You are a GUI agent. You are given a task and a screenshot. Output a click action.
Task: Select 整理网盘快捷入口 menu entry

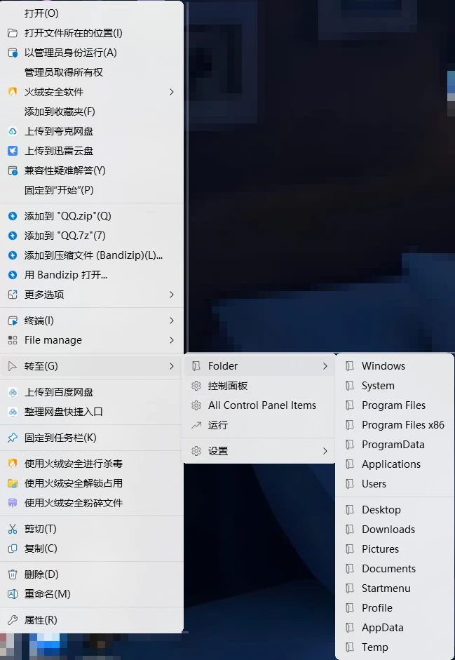tap(92, 412)
